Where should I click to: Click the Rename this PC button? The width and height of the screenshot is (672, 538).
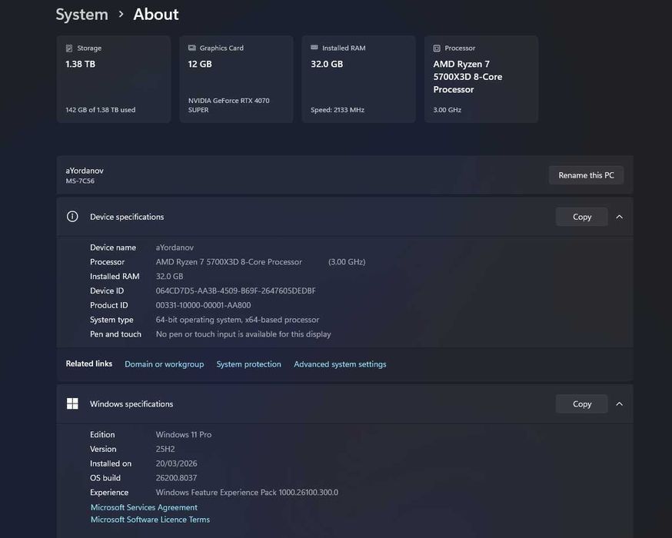click(x=586, y=175)
